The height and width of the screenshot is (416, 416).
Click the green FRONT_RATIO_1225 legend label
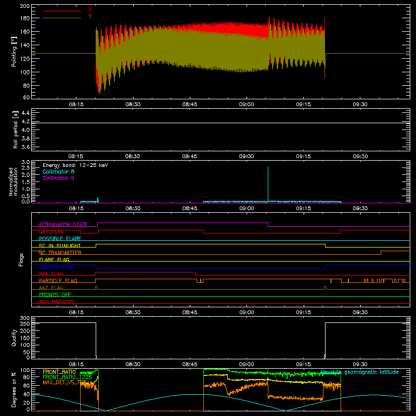coord(68,377)
